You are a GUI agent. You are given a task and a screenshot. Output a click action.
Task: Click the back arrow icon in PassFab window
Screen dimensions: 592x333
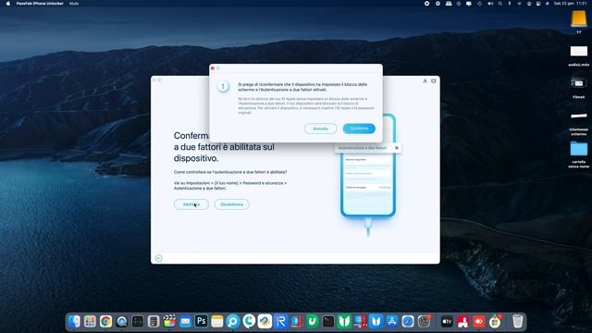click(x=158, y=258)
